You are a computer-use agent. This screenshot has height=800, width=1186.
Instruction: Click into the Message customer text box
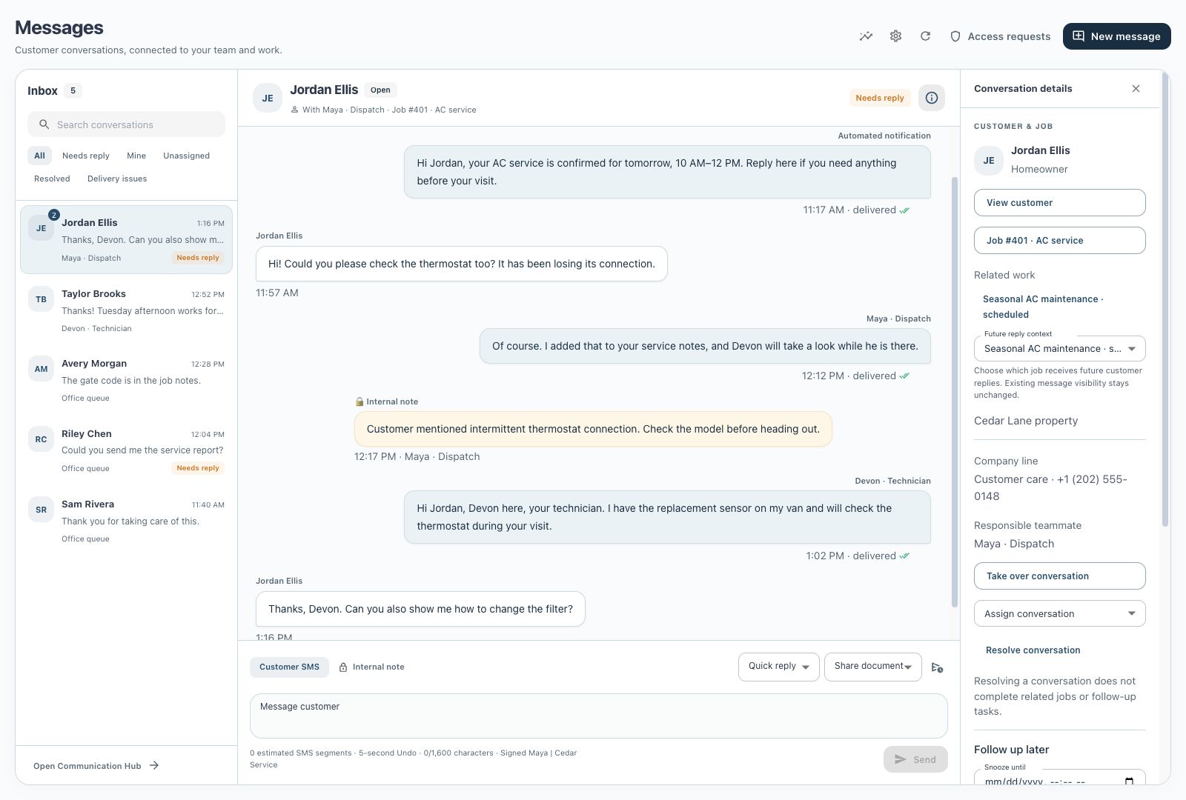coord(599,716)
